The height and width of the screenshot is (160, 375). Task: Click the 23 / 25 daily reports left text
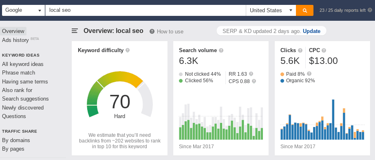(x=342, y=10)
